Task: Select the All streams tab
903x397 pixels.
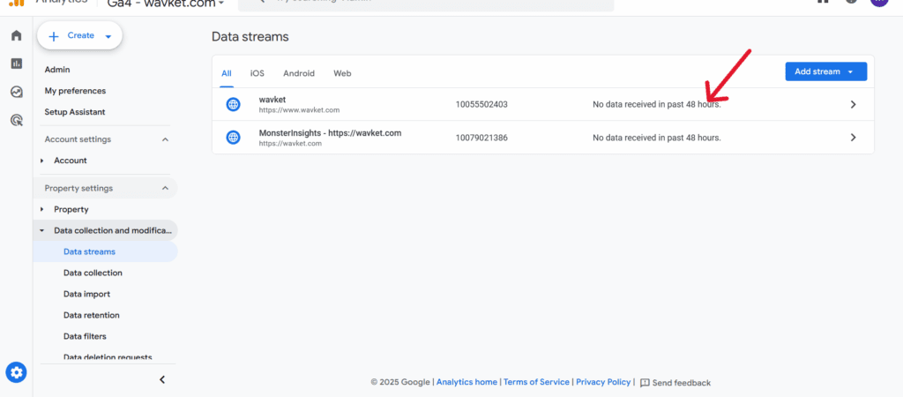Action: click(227, 73)
